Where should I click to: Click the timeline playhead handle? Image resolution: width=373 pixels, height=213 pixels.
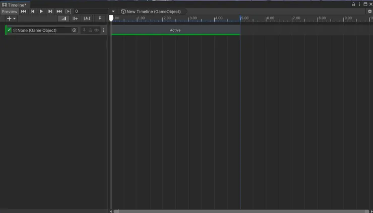[x=111, y=18]
